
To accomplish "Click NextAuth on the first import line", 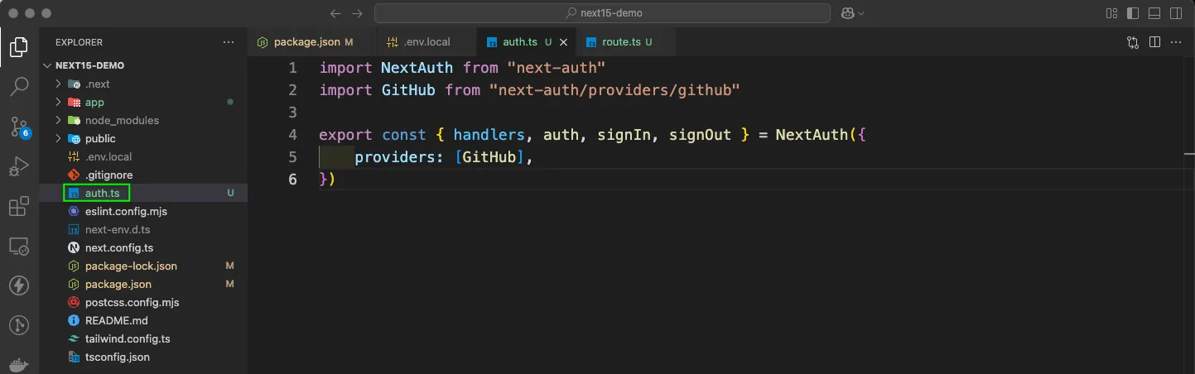I will click(x=417, y=67).
